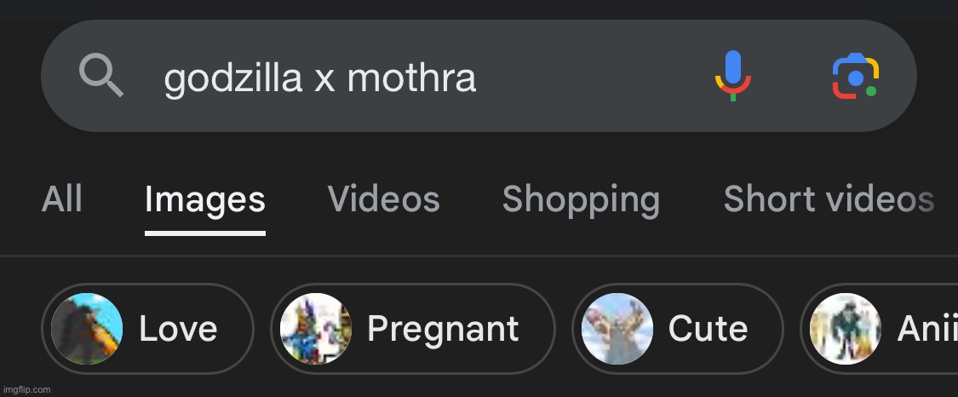958x397 pixels.
Task: Click the Anime chip thumbnail image
Action: [x=845, y=329]
